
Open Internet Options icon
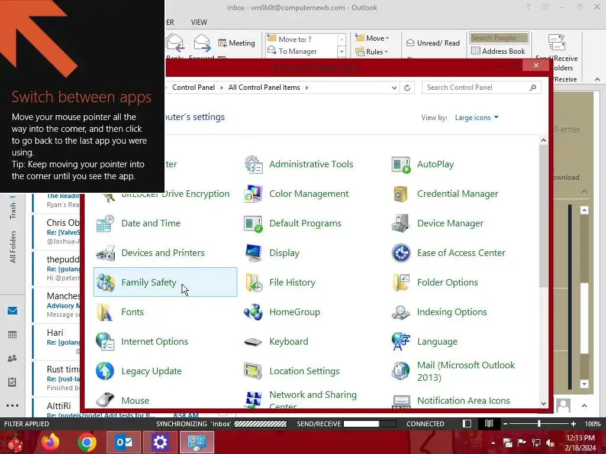105,342
